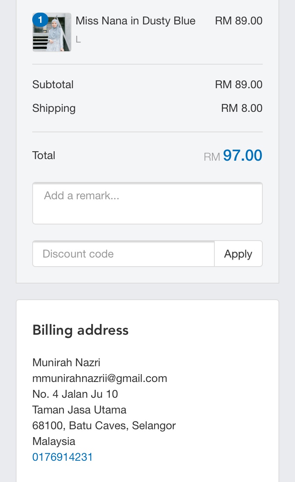The image size is (295, 482).
Task: Open the Miss Nana product thumbnail
Action: (x=52, y=32)
